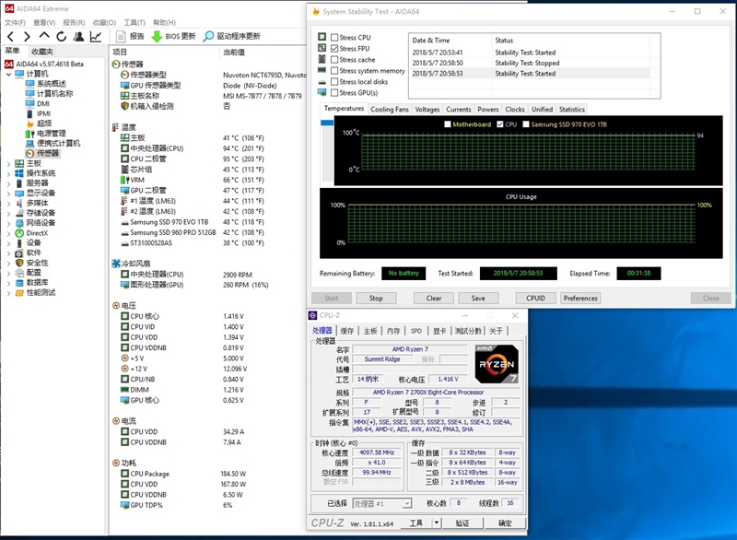Click the 驱动程序更新 magnifier icon
This screenshot has height=540, width=737.
pyautogui.click(x=208, y=36)
